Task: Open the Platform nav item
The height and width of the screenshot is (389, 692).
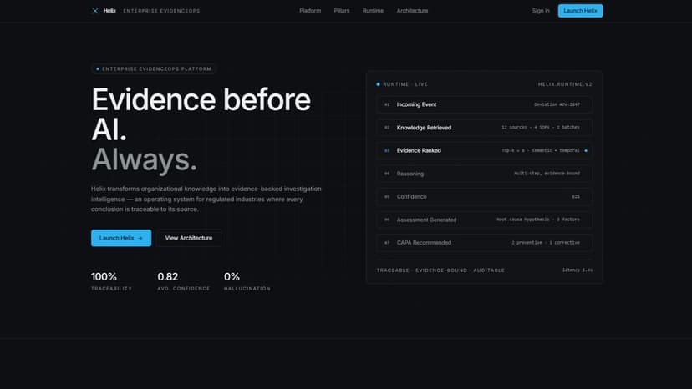Action: (310, 11)
